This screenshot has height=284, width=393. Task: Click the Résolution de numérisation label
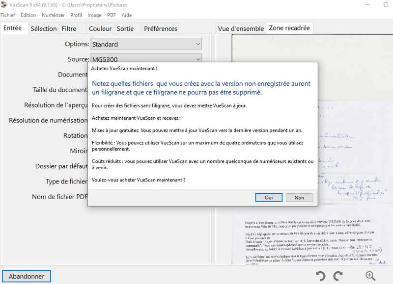(x=48, y=120)
